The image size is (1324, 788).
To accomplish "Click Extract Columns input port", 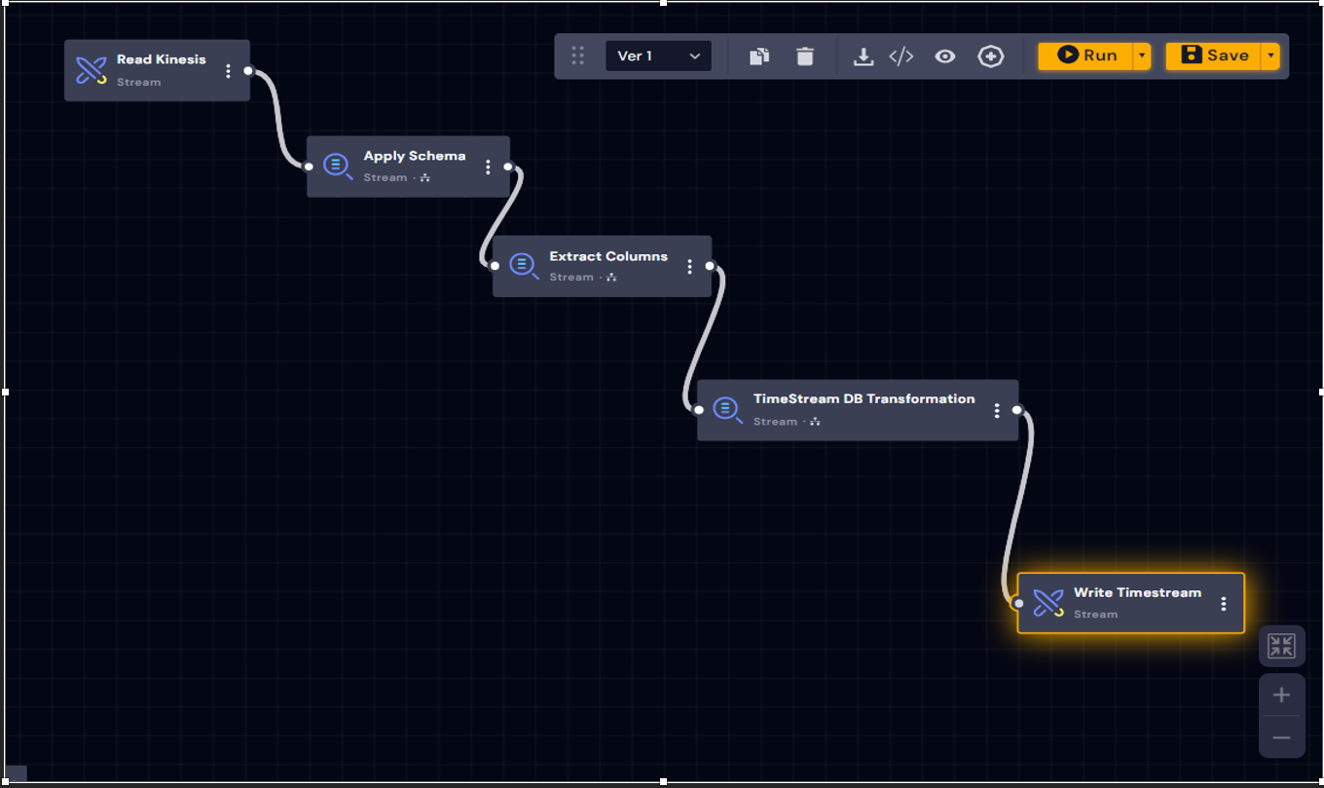I will pos(495,266).
